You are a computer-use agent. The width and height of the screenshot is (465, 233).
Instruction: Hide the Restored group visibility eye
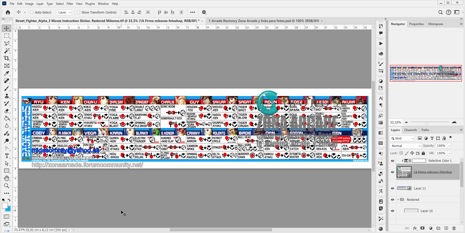point(392,200)
